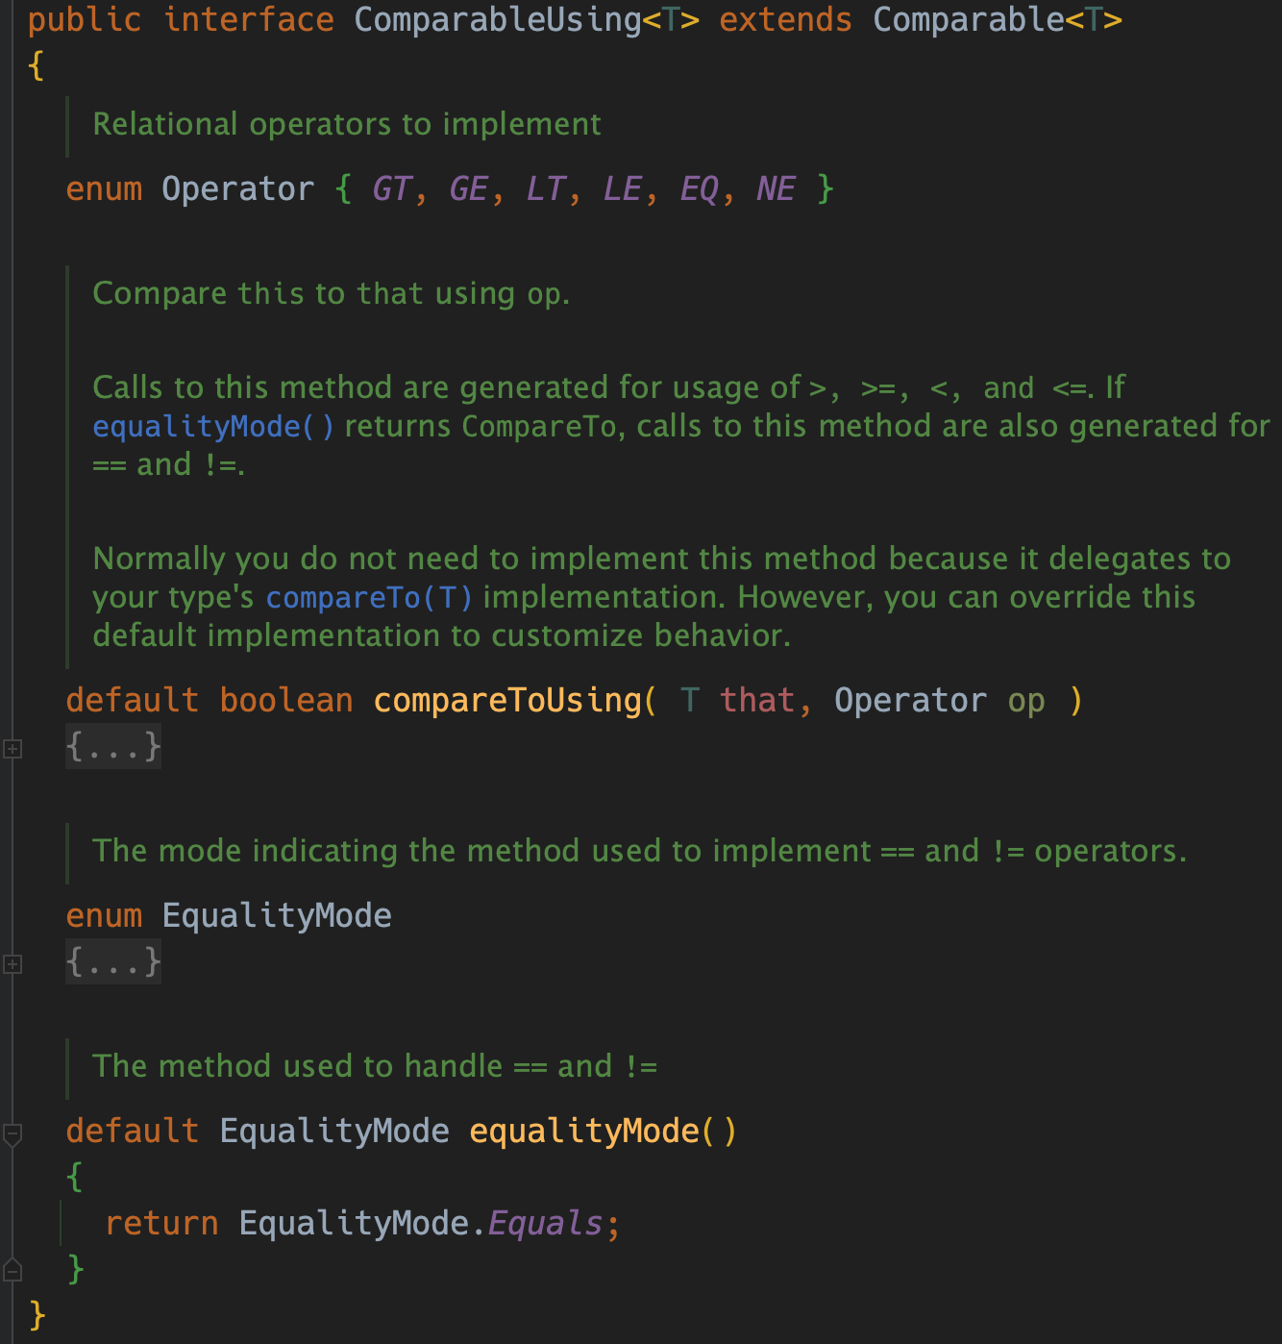Screen dimensions: 1282x1344
Task: Select the NE enum constant
Action: coord(776,188)
